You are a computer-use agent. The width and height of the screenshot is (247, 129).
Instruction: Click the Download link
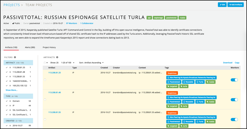pyautogui.click(x=228, y=63)
